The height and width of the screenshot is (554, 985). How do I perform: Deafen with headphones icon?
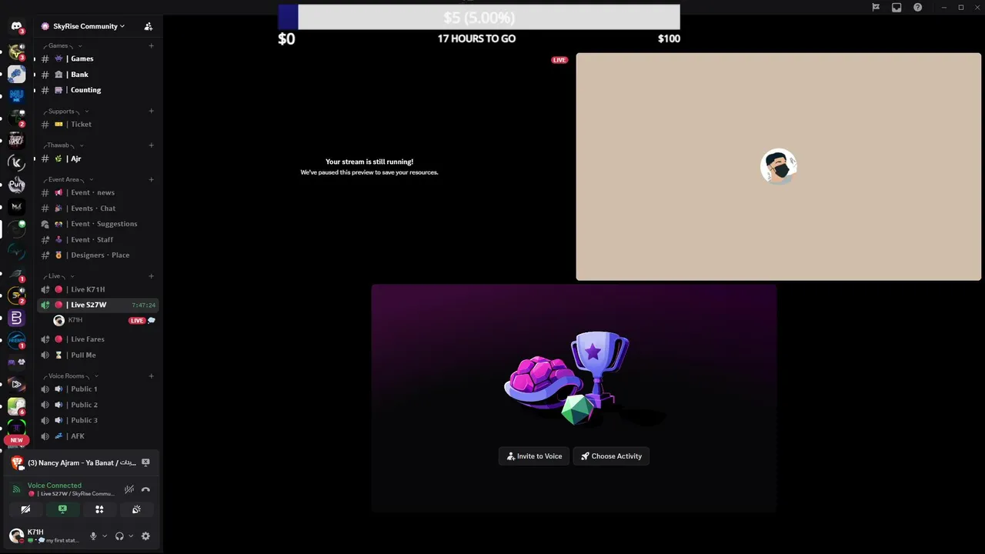point(119,536)
